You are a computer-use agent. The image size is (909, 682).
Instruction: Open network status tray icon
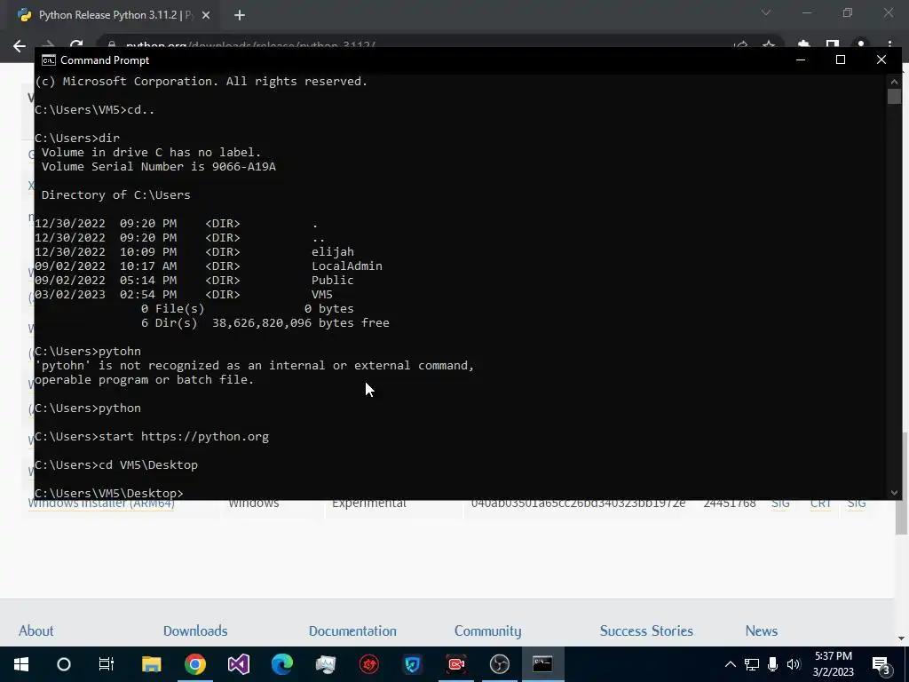pos(751,664)
